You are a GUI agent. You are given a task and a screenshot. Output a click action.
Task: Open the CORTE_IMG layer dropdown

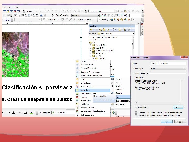click(115, 11)
